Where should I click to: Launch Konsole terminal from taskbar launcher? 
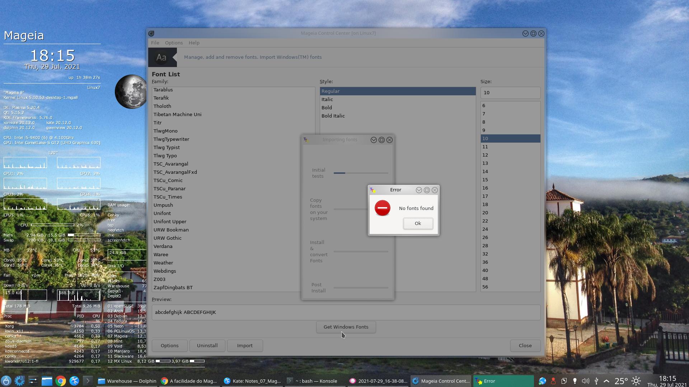tap(88, 381)
